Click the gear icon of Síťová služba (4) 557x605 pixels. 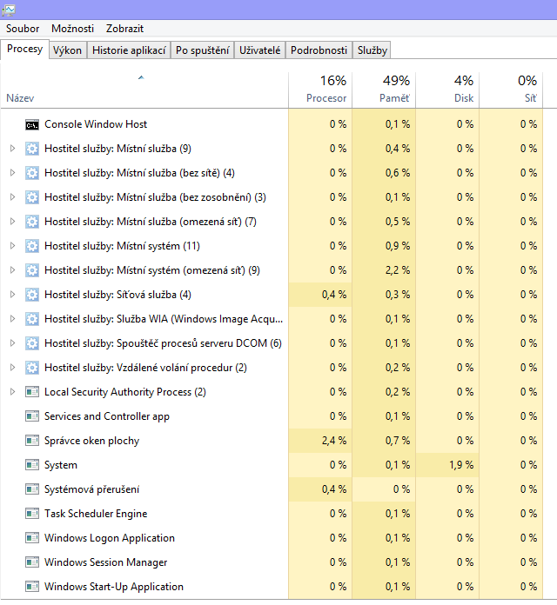[32, 295]
